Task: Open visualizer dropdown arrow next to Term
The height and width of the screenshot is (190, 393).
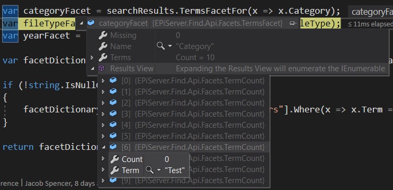Action: [159, 170]
